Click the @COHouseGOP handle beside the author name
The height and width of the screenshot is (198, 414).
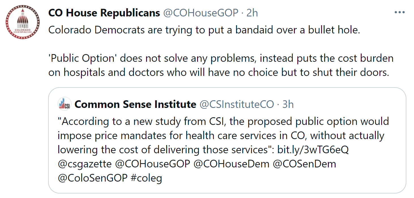click(201, 13)
